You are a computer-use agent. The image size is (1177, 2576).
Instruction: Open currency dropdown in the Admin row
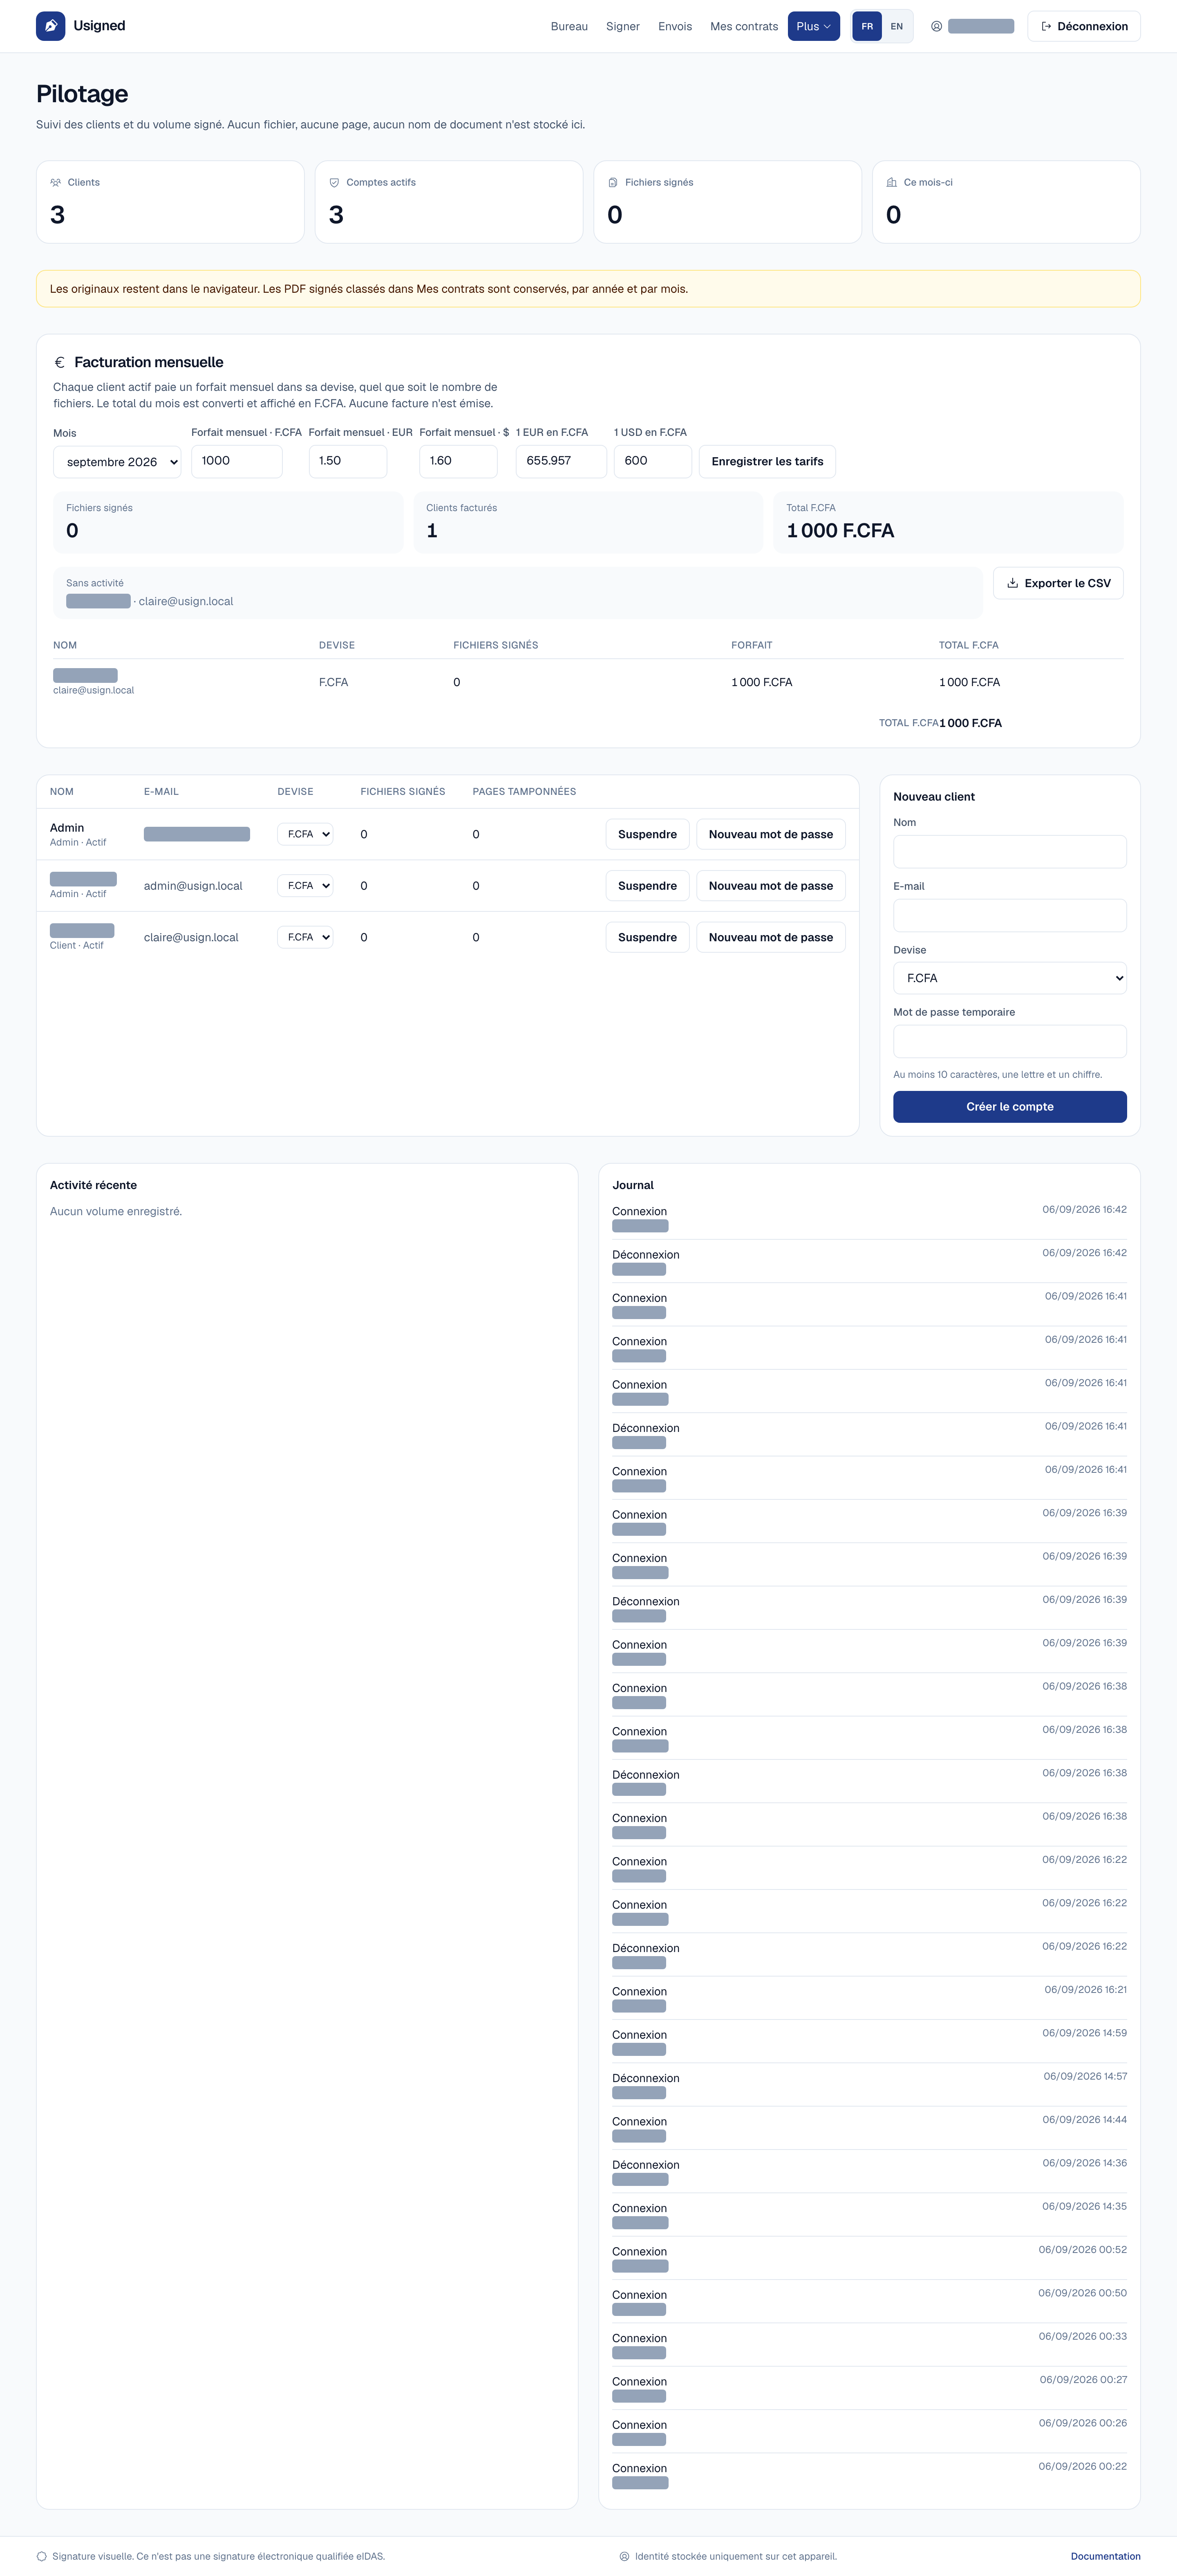click(306, 834)
